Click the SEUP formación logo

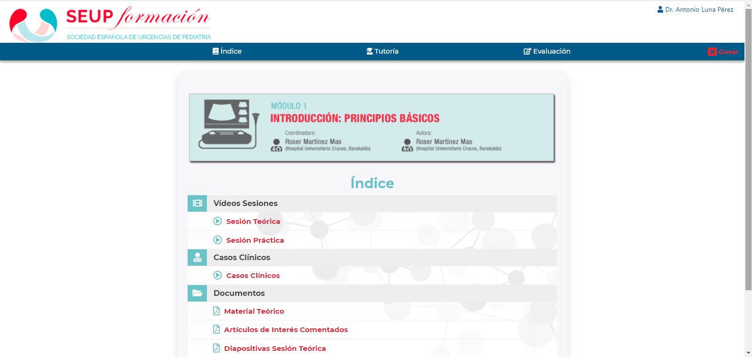point(110,24)
